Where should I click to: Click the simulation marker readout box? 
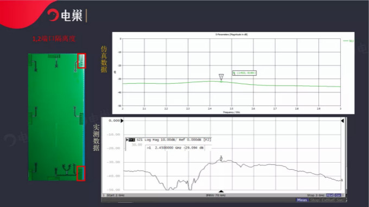pos(244,73)
